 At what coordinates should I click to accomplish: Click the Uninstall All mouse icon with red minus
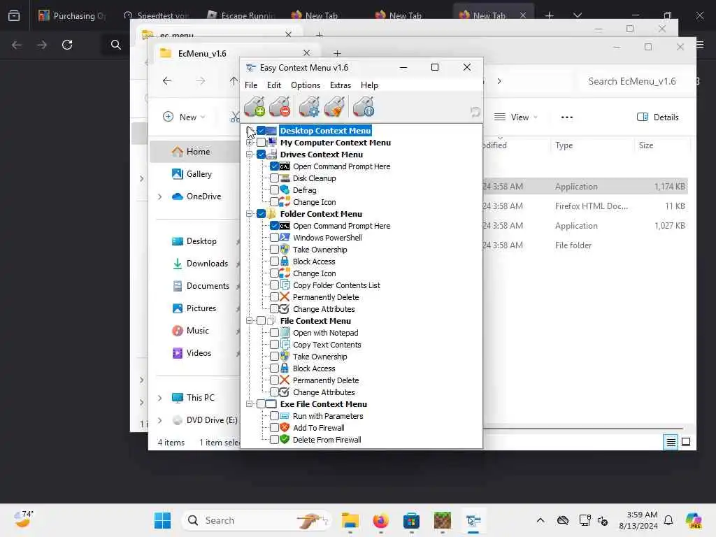click(x=280, y=106)
